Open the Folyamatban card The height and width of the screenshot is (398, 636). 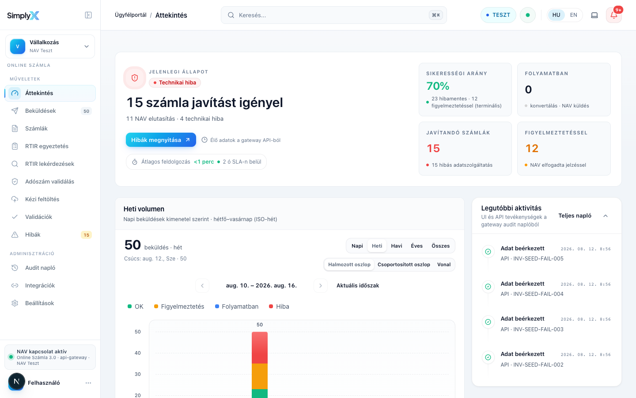[564, 89]
